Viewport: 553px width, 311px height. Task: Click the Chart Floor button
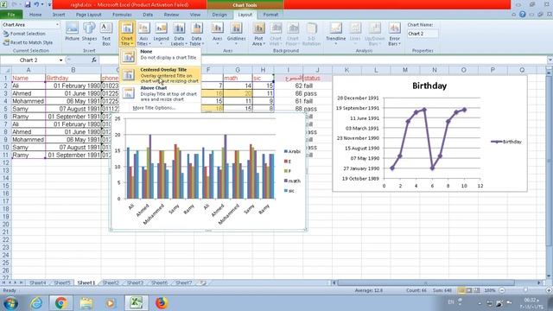[x=293, y=34]
